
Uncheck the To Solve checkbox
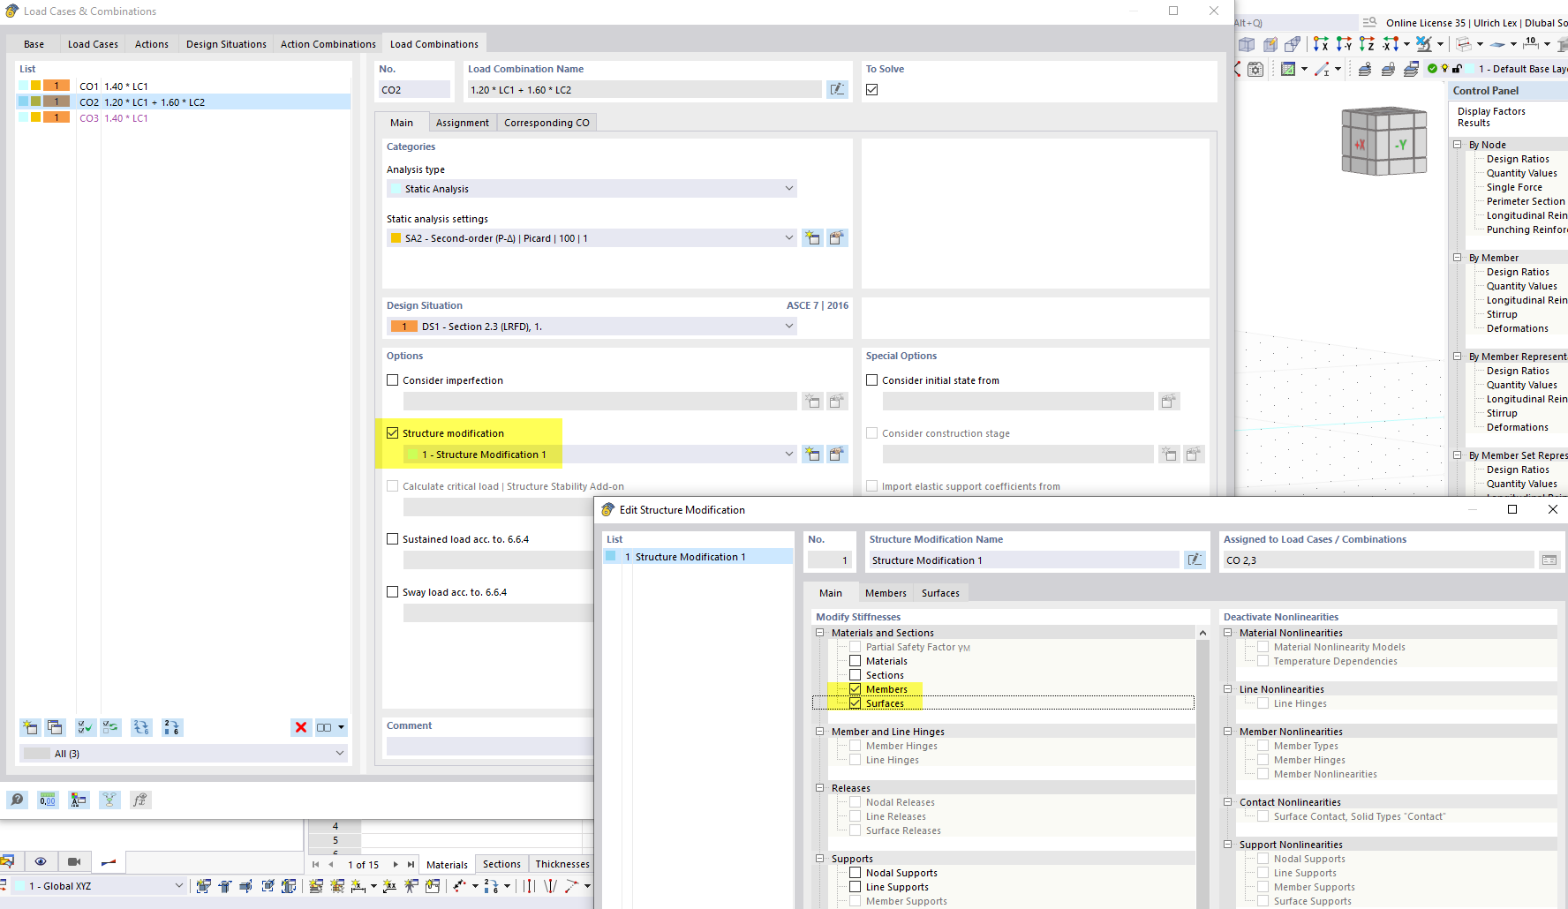tap(872, 89)
